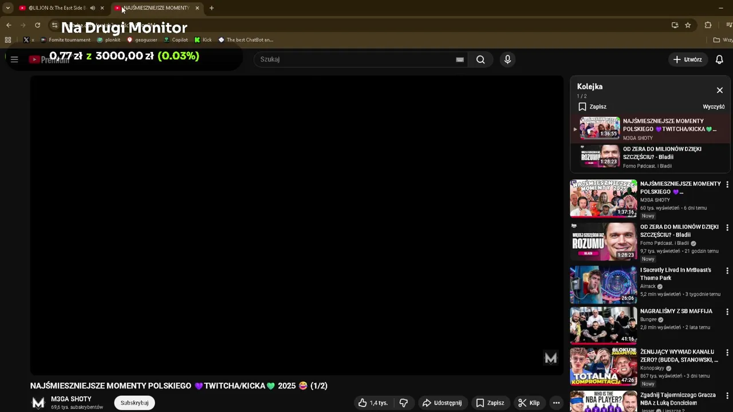Like the video with thumbs up
The height and width of the screenshot is (412, 733).
point(373,403)
